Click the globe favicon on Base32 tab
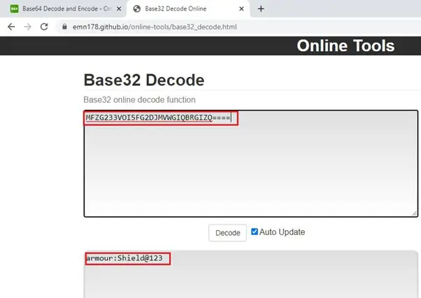 pyautogui.click(x=137, y=9)
